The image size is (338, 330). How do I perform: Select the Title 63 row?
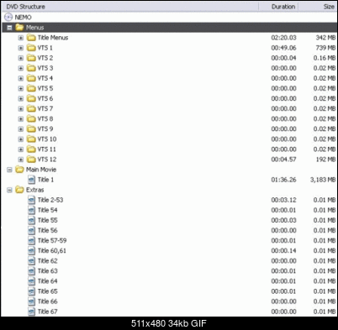point(169,271)
